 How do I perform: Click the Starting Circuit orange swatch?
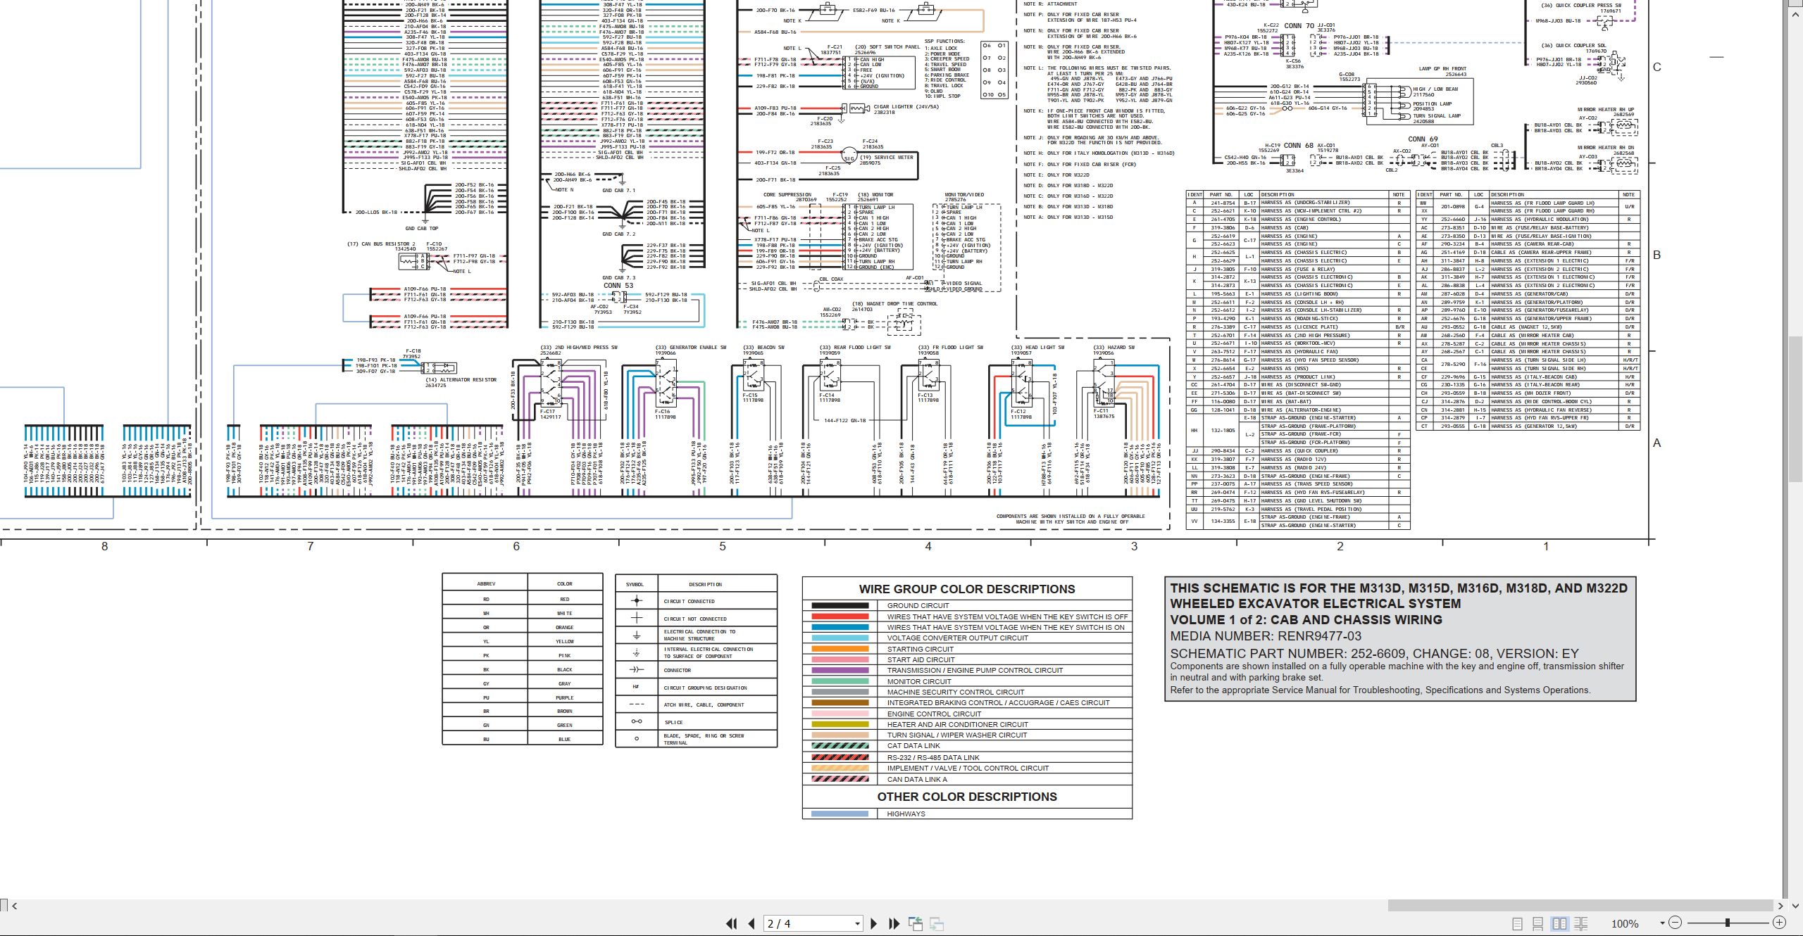pyautogui.click(x=840, y=649)
